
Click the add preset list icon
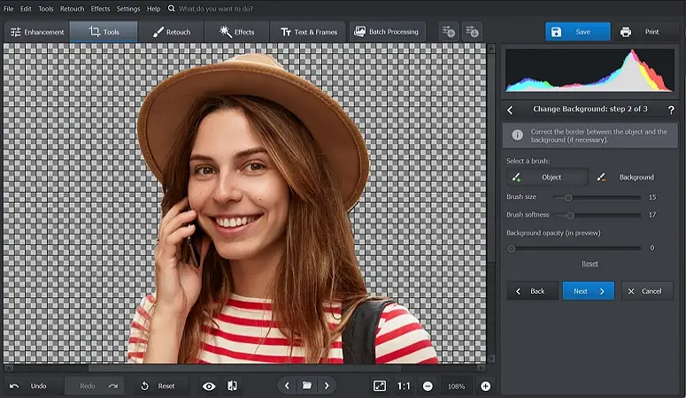pos(449,32)
